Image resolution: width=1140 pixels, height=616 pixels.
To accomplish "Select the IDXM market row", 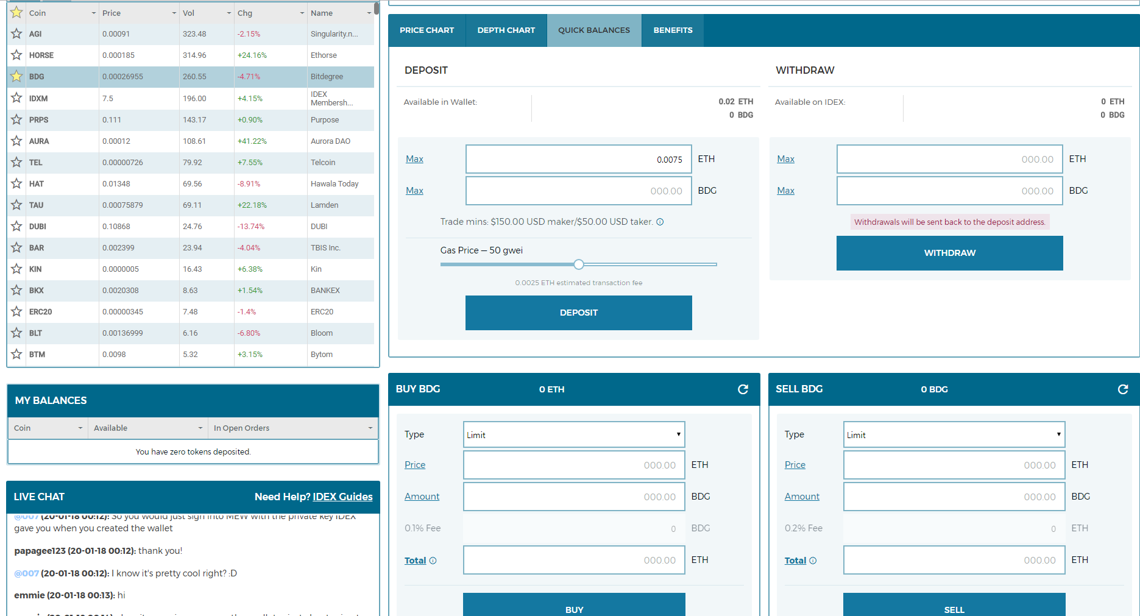I will [191, 98].
